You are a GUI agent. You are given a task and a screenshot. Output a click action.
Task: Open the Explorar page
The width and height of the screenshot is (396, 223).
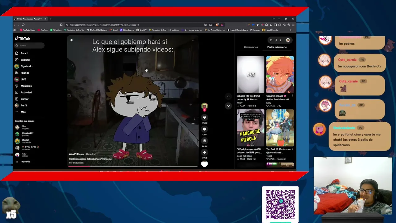pos(23,60)
